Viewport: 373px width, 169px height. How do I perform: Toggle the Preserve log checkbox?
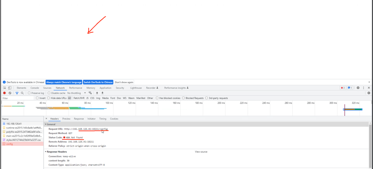[x=29, y=93]
